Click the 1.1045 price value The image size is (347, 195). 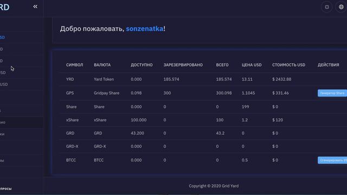(x=248, y=93)
